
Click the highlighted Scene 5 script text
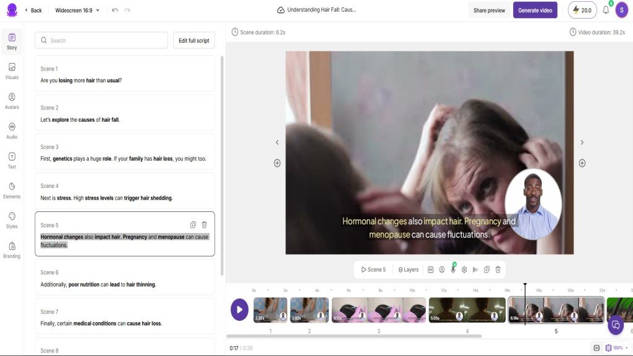tap(124, 241)
